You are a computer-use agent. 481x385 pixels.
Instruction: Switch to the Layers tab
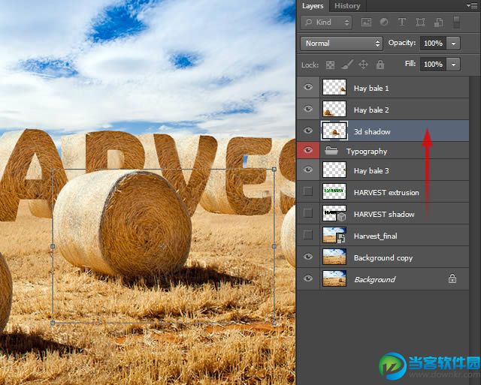313,6
